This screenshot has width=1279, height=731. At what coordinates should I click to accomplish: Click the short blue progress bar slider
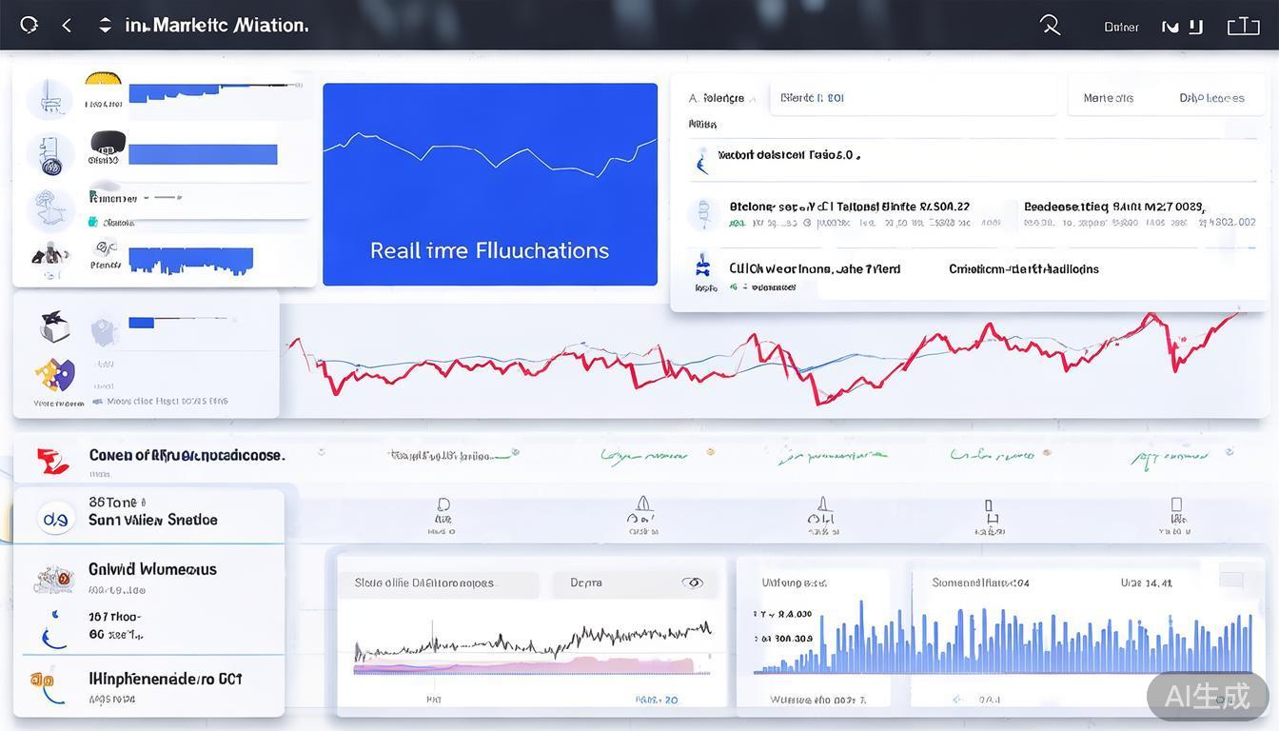coord(141,323)
